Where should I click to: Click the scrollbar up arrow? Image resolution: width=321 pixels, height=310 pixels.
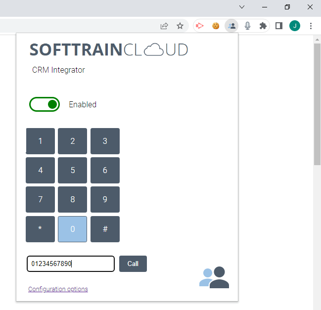[317, 40]
